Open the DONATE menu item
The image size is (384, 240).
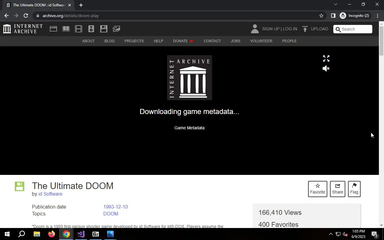(x=183, y=41)
